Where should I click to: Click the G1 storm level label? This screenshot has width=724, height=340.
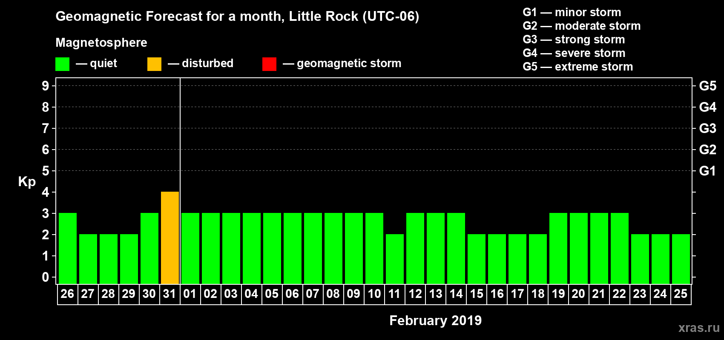[707, 171]
